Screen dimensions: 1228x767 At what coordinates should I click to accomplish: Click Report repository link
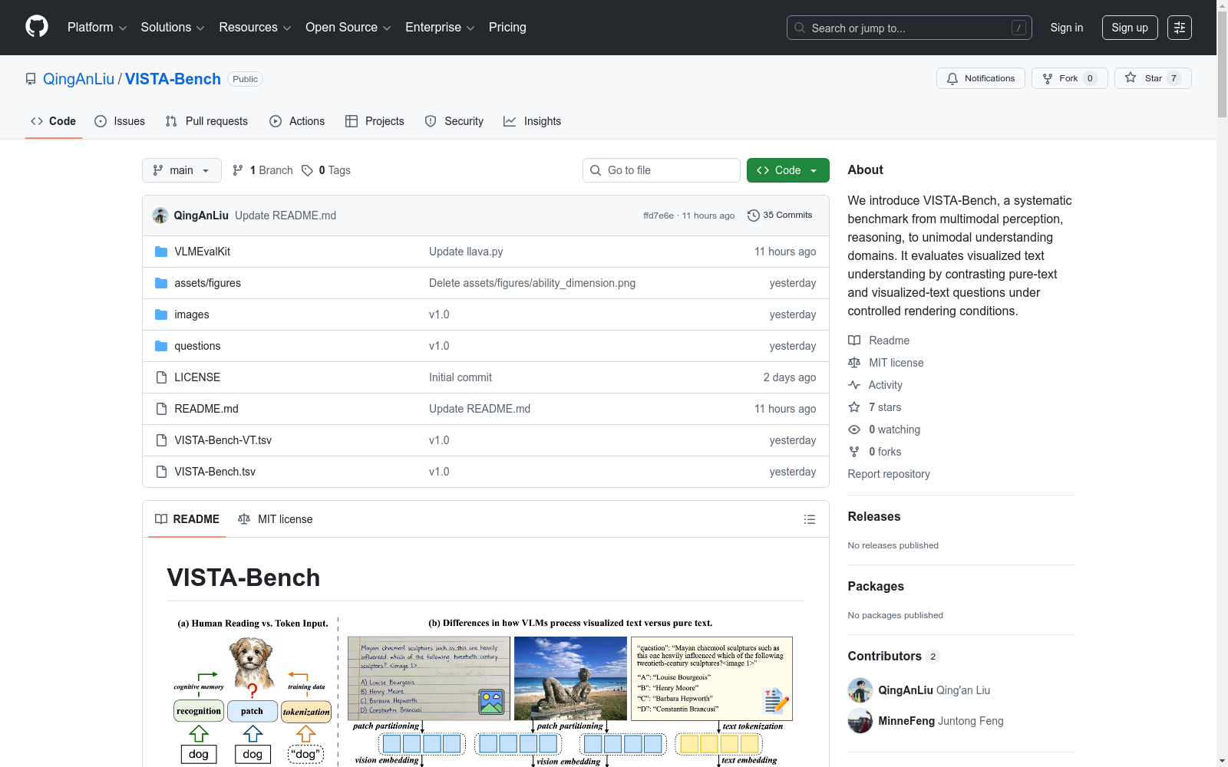tap(889, 474)
